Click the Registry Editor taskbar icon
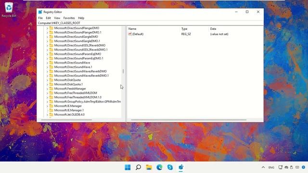Viewport: 308px width, 173px height. (181, 167)
